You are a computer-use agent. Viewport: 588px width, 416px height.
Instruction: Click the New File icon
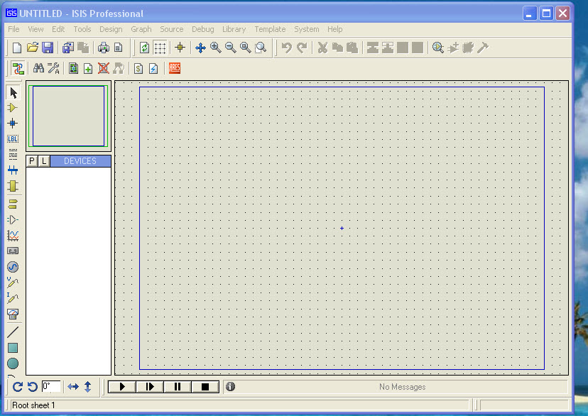point(17,48)
